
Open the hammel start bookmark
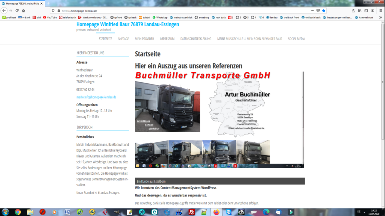pos(364,17)
